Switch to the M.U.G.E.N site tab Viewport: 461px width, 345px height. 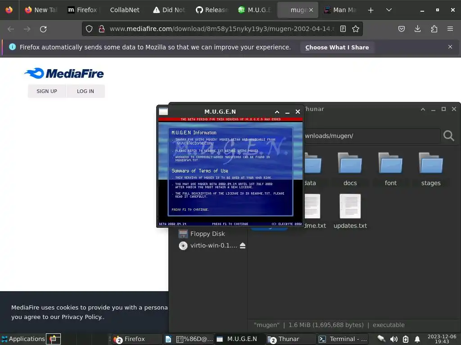(255, 10)
